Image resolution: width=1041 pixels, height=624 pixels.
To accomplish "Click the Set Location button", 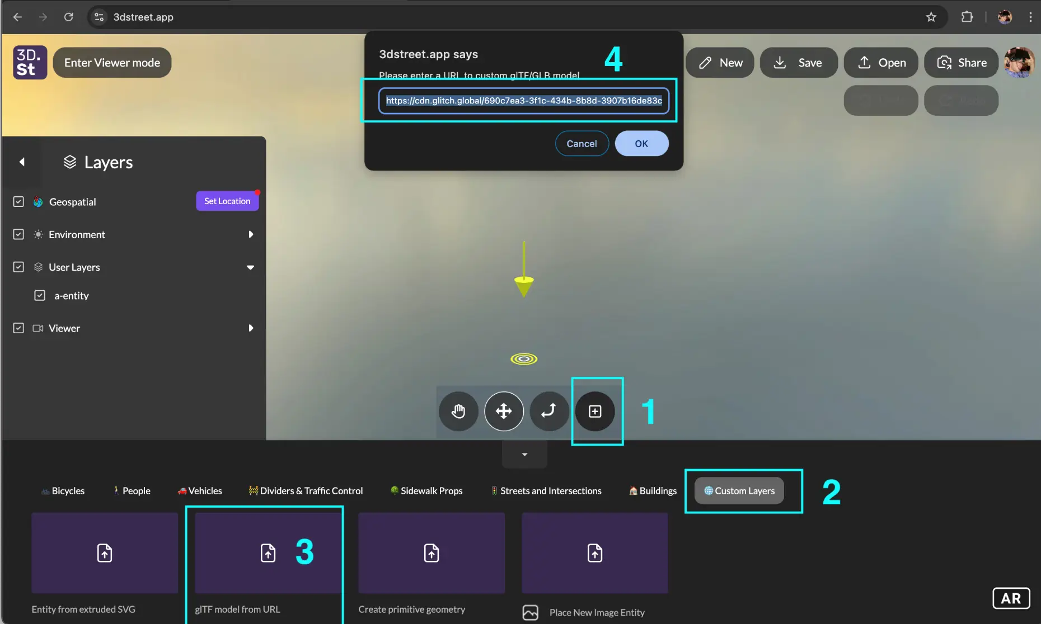I will pyautogui.click(x=227, y=201).
